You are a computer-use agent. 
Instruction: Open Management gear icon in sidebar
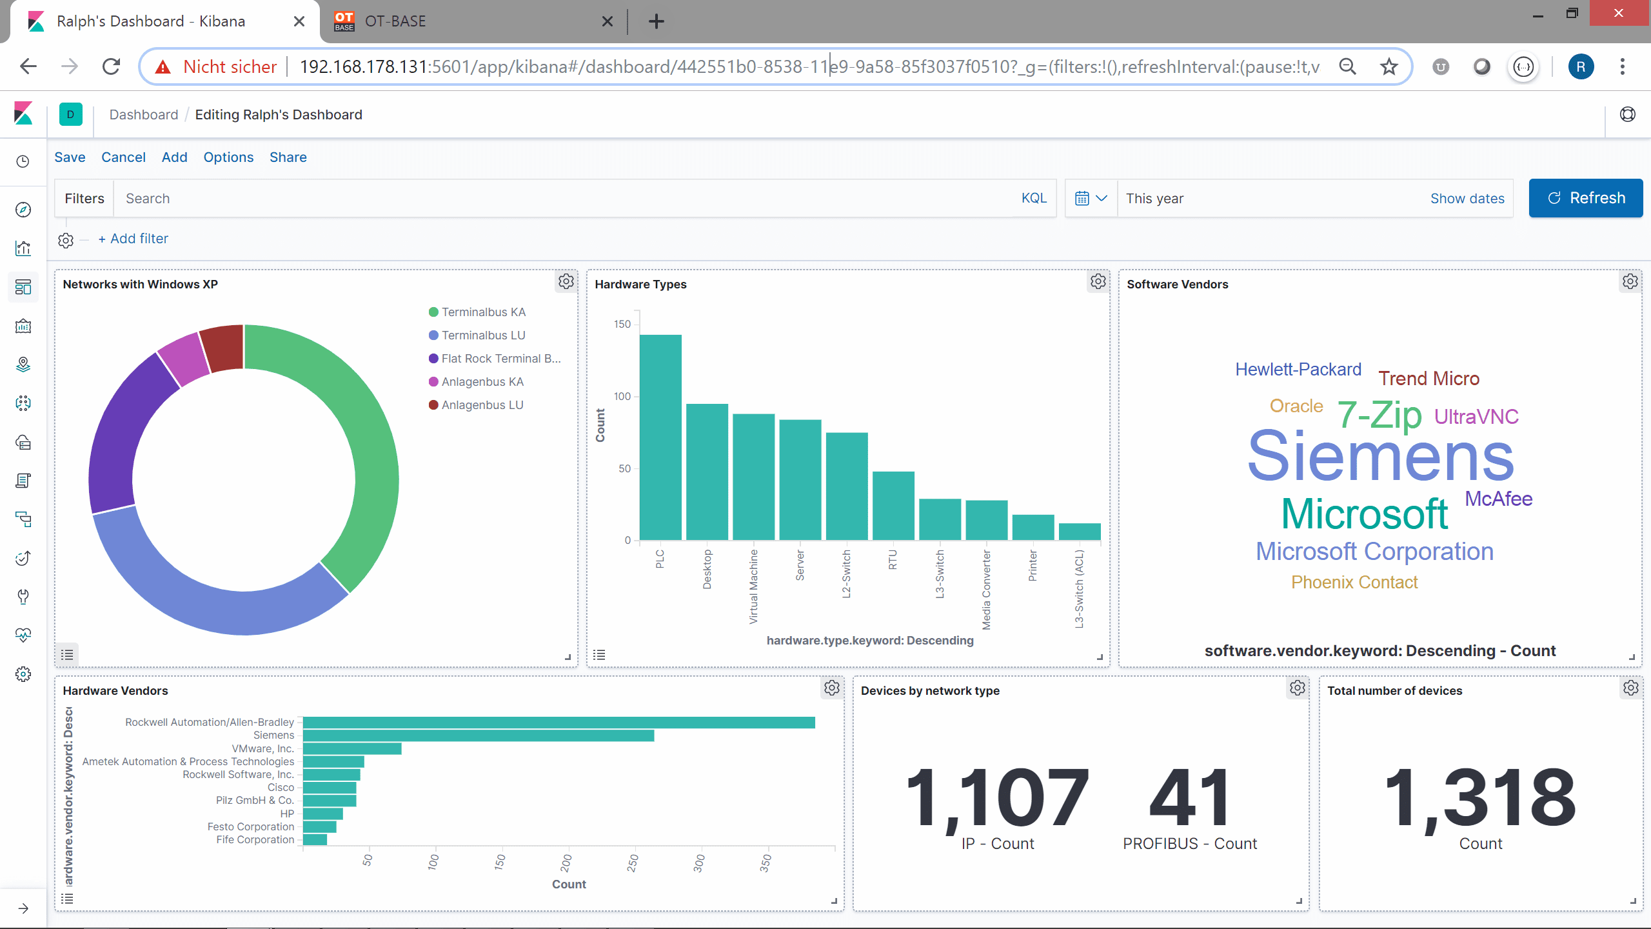(23, 674)
